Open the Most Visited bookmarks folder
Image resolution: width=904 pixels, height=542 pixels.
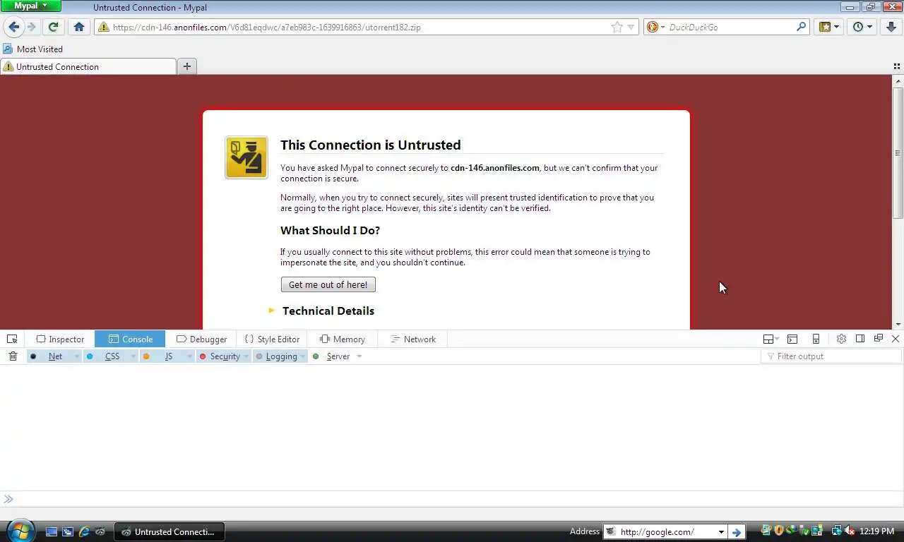(33, 49)
